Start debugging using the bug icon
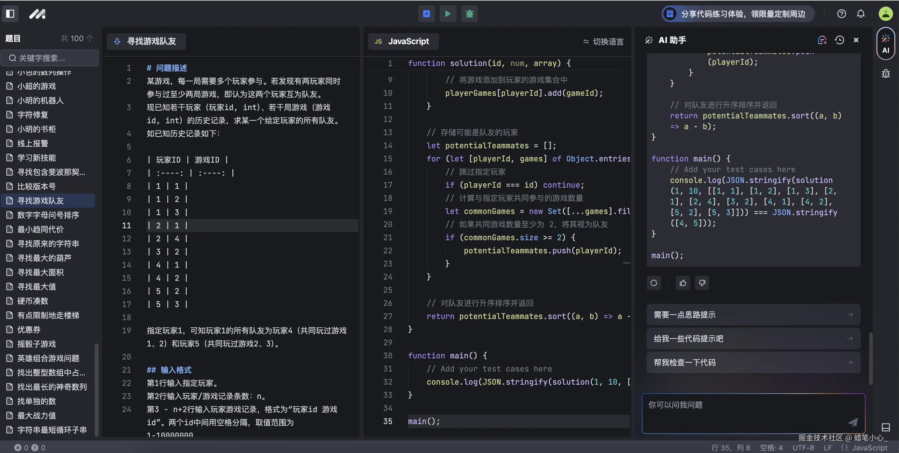Screen dimensions: 899x453 click(469, 14)
